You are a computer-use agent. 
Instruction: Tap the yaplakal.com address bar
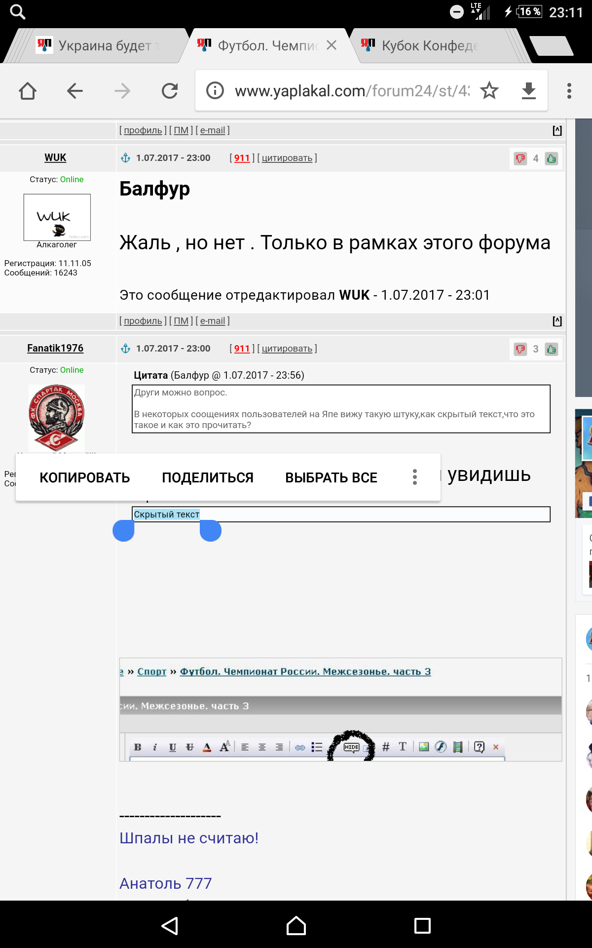click(352, 91)
